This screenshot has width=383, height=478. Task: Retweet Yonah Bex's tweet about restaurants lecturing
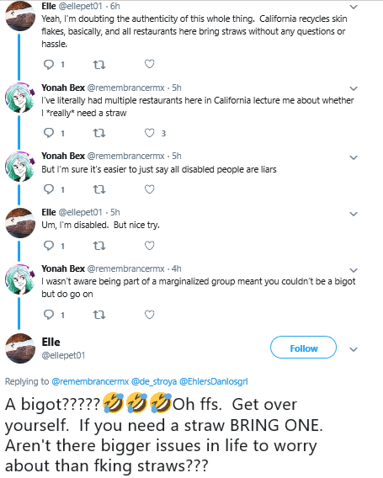(x=99, y=133)
